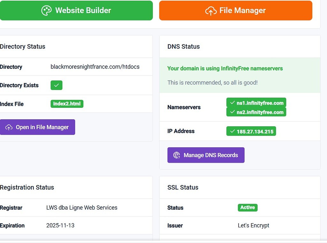The image size is (327, 243).
Task: Click the green Directory Exists checkmark
Action: (56, 85)
